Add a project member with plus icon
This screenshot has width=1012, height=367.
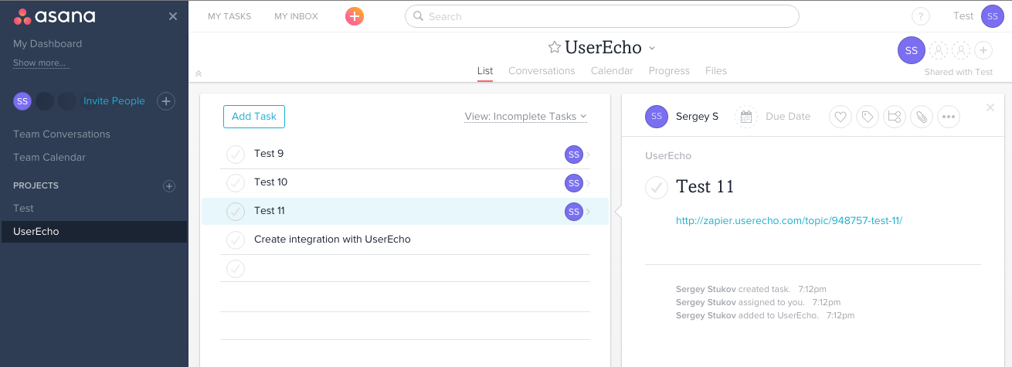point(983,50)
